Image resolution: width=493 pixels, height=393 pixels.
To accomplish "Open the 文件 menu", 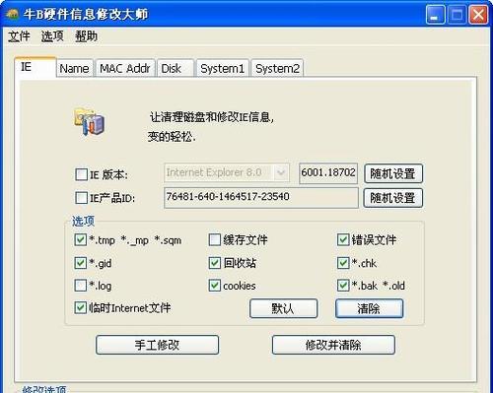I will pyautogui.click(x=19, y=36).
